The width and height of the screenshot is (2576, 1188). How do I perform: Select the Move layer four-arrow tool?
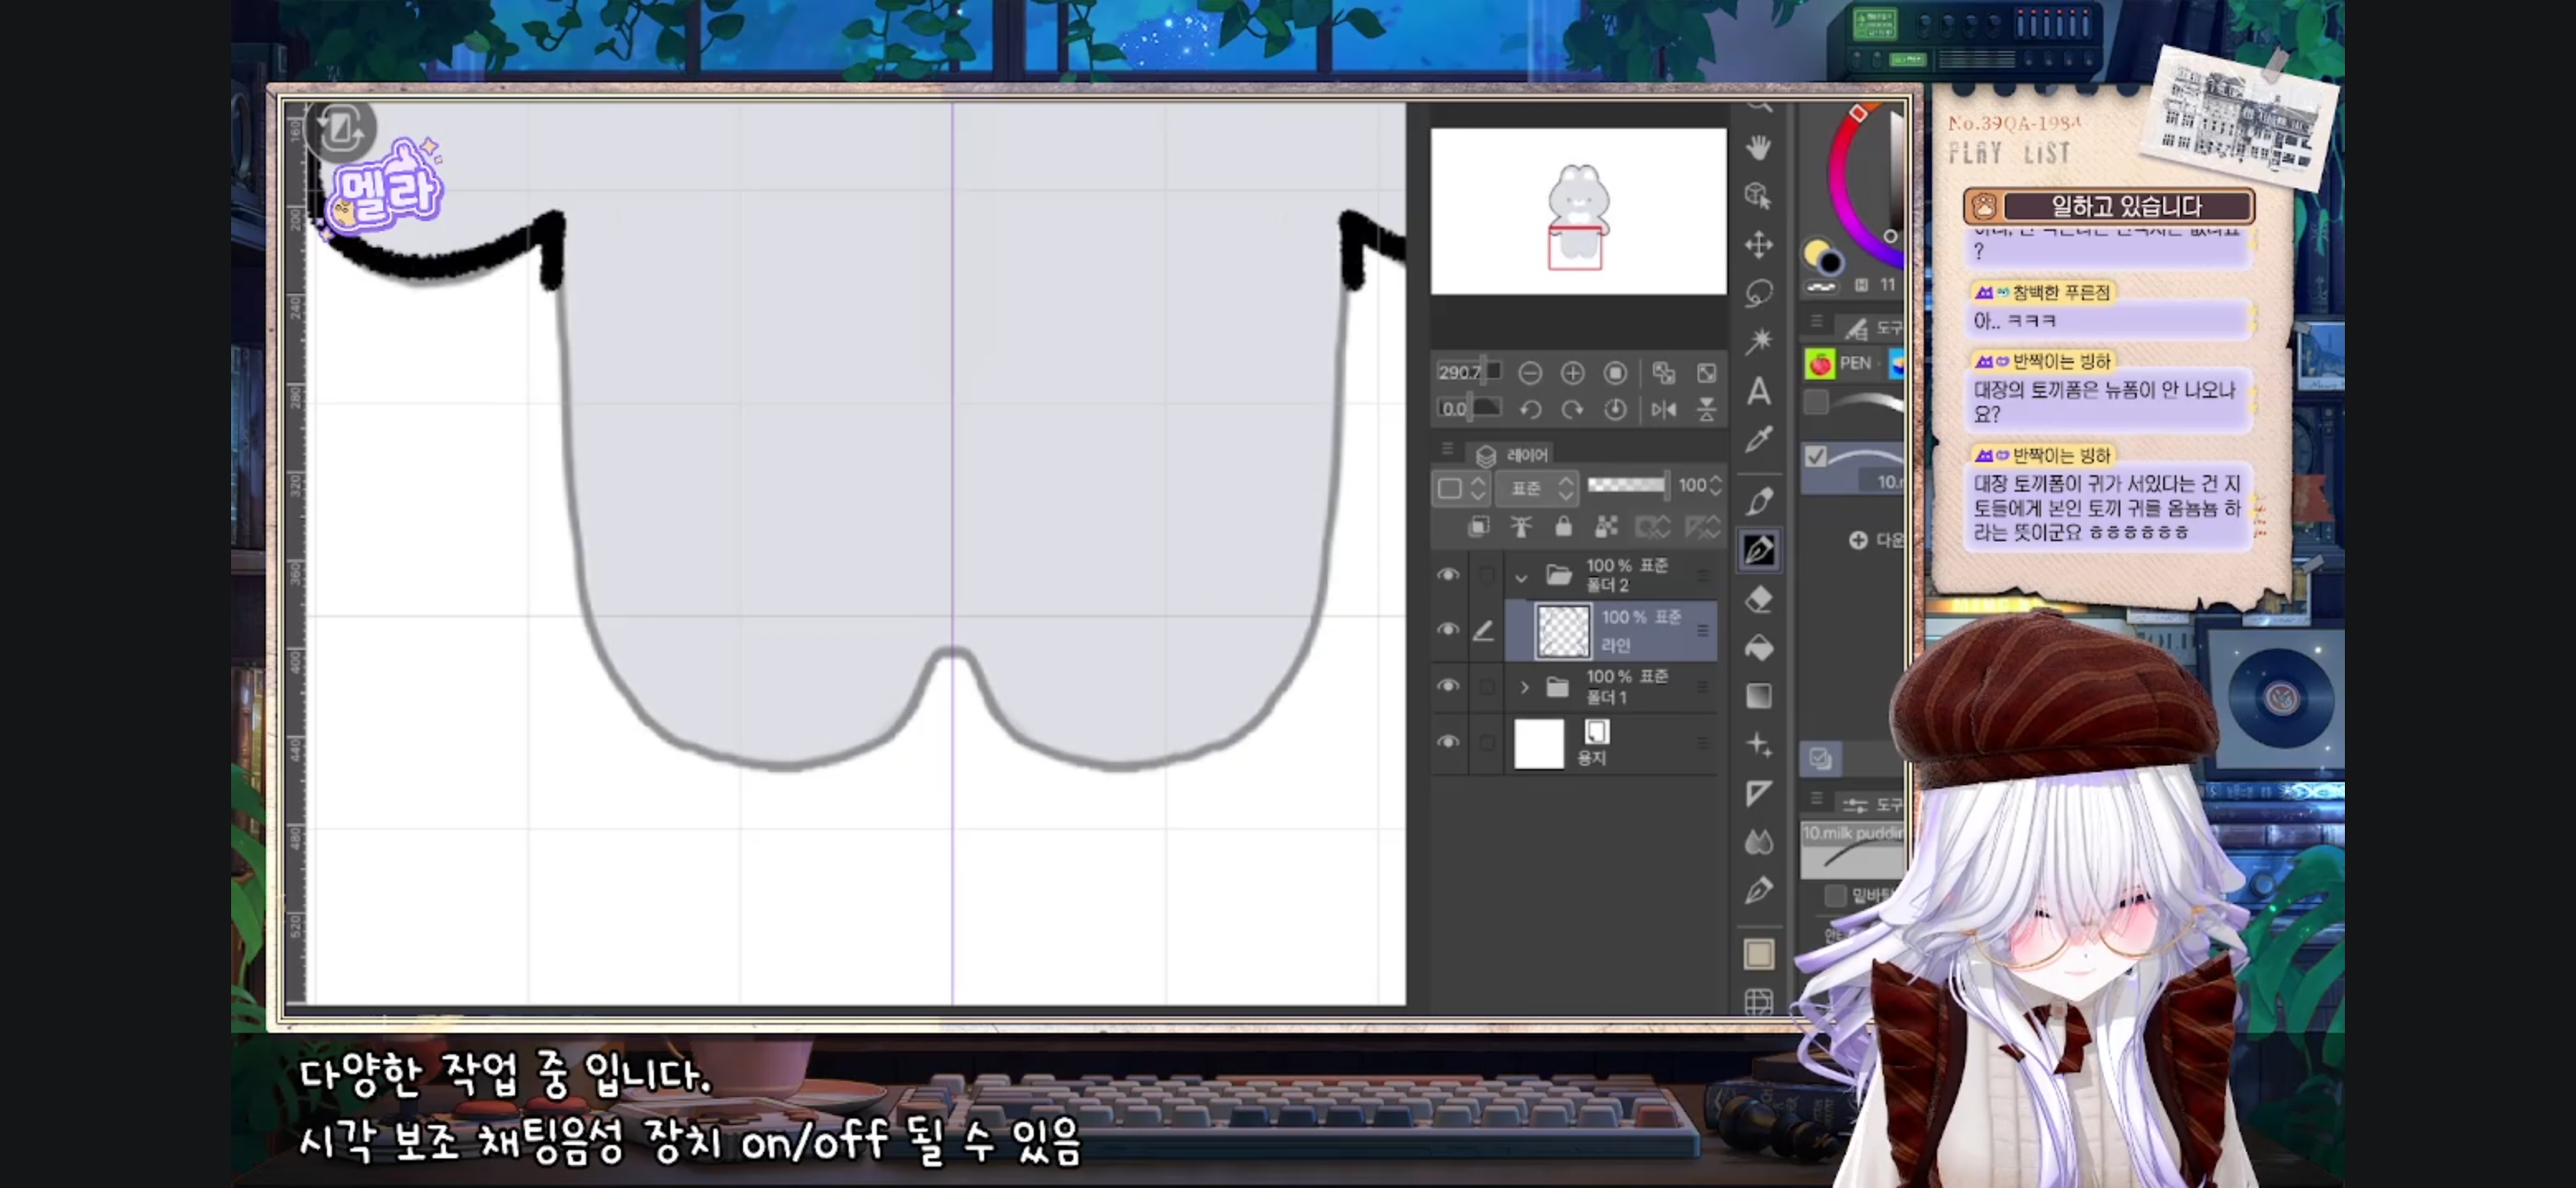tap(1759, 245)
